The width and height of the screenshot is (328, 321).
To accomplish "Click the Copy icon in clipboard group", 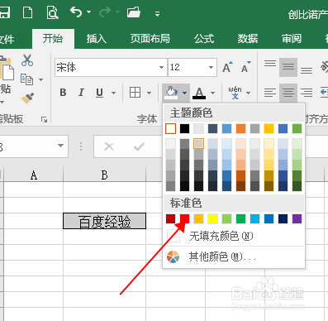I will (x=26, y=79).
